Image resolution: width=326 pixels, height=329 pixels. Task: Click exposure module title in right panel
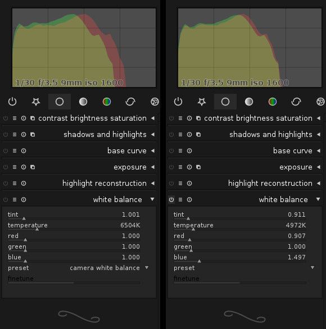tap(296, 167)
